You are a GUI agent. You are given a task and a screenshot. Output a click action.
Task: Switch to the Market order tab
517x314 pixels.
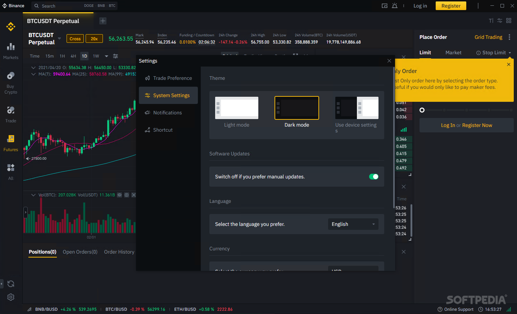tap(453, 53)
